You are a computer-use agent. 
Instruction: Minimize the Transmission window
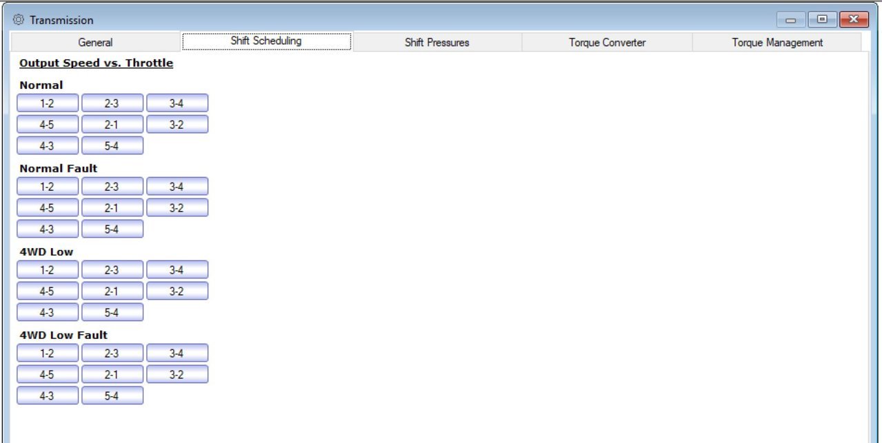tap(791, 19)
